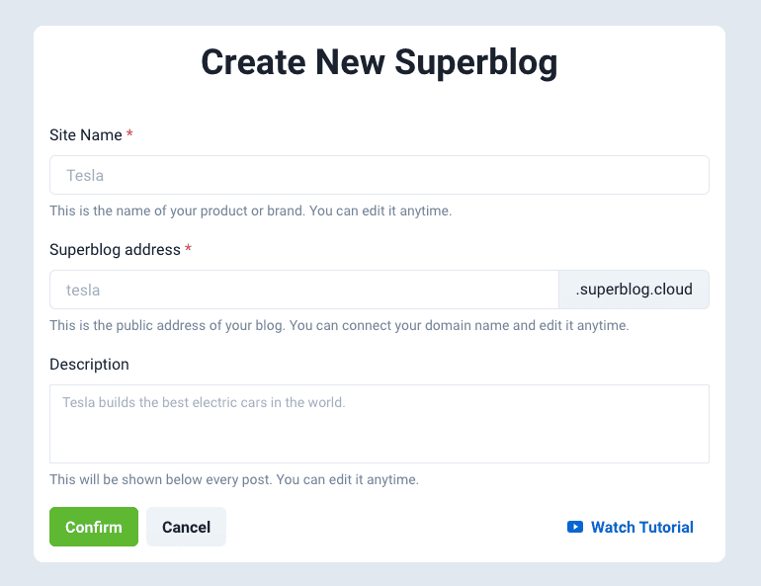Click the hint text below Site Name
761x586 pixels.
coord(250,210)
